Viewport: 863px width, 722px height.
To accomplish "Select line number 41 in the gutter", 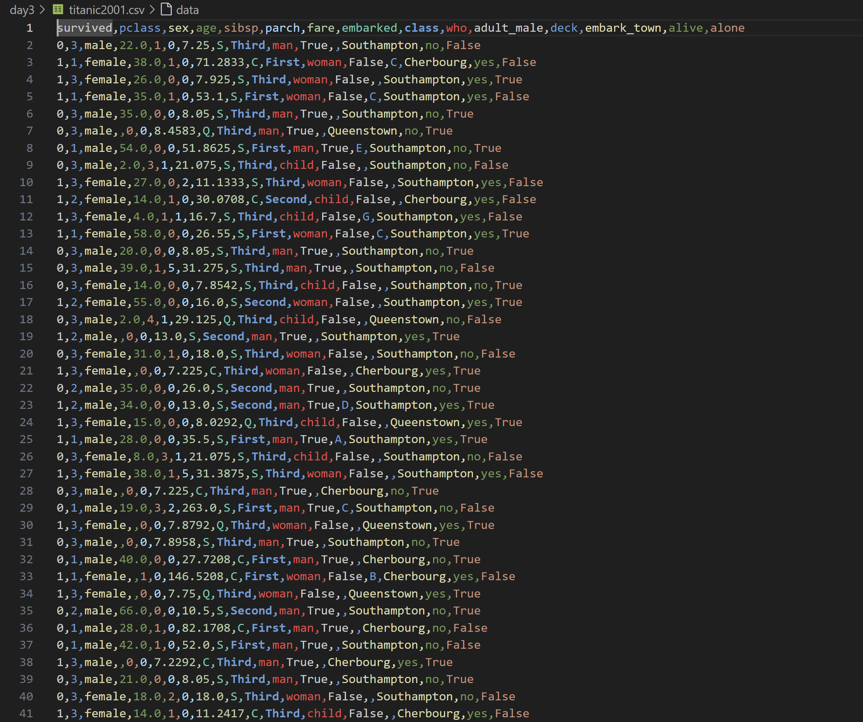I will click(26, 713).
